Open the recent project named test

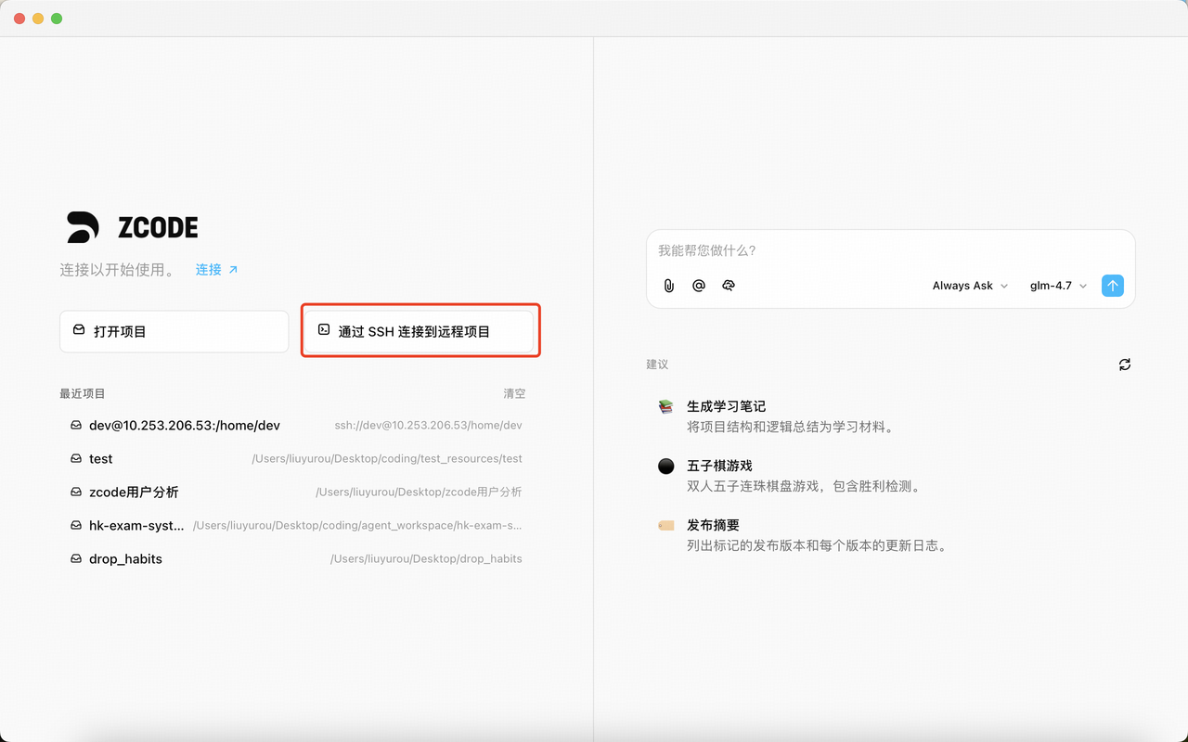pos(100,458)
